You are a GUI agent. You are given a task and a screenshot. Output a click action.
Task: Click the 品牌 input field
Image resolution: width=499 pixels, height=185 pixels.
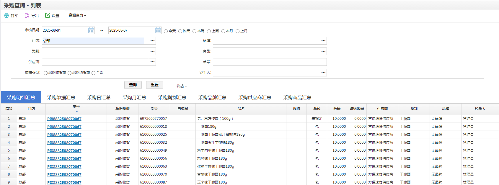[266, 41]
